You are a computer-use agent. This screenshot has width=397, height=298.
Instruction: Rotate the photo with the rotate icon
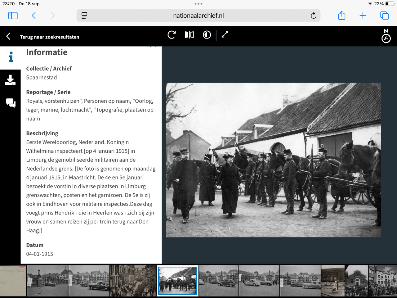(172, 35)
